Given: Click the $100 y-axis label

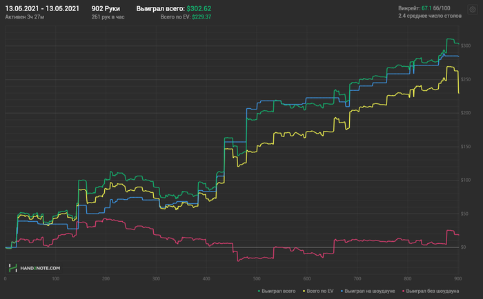Looking at the screenshot, I should click(466, 180).
